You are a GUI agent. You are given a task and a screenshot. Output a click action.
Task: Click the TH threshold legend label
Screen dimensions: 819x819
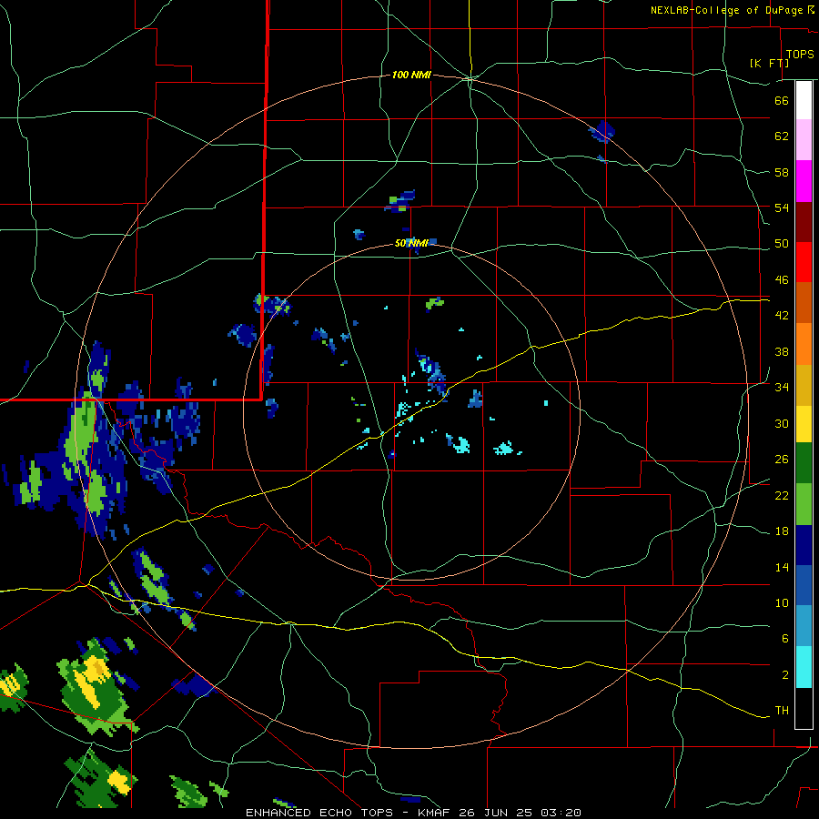(x=782, y=711)
